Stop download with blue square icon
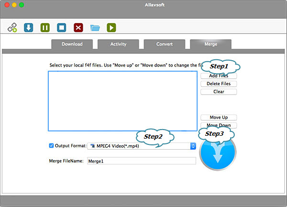Viewport: 287px width, 207px height. point(62,28)
